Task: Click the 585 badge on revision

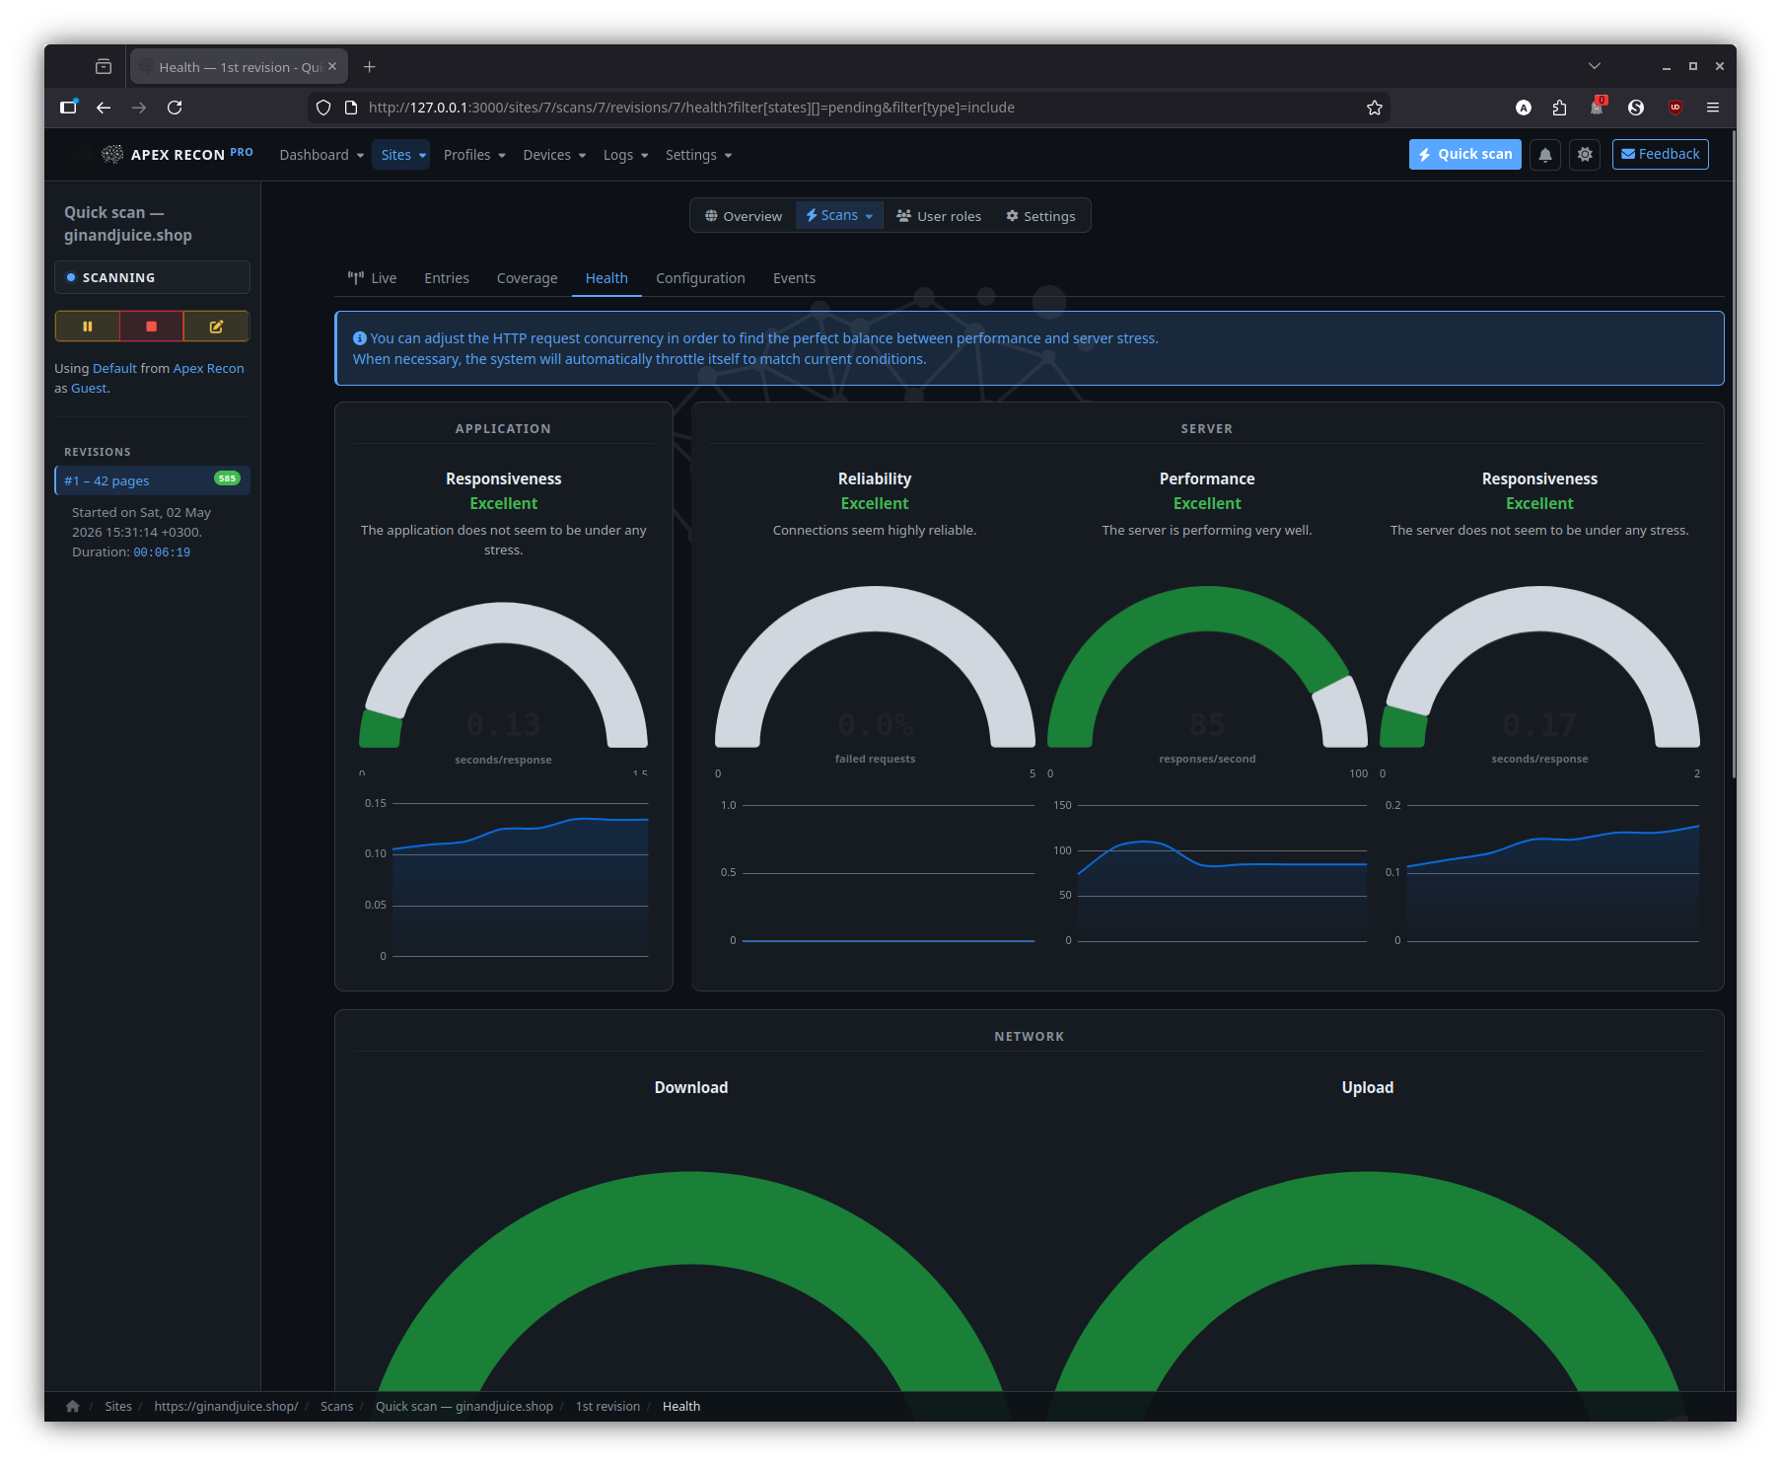Action: (227, 478)
